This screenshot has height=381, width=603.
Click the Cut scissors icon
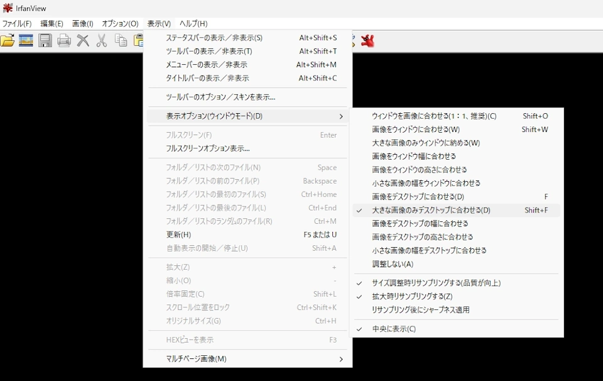pos(102,40)
